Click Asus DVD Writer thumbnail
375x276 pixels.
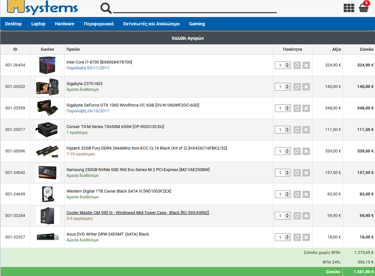(x=47, y=237)
